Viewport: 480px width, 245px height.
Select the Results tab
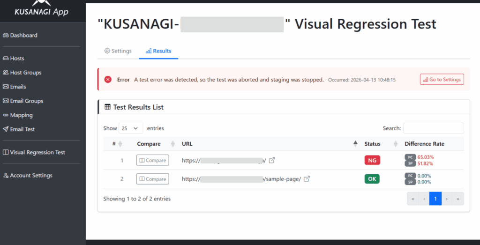click(158, 51)
